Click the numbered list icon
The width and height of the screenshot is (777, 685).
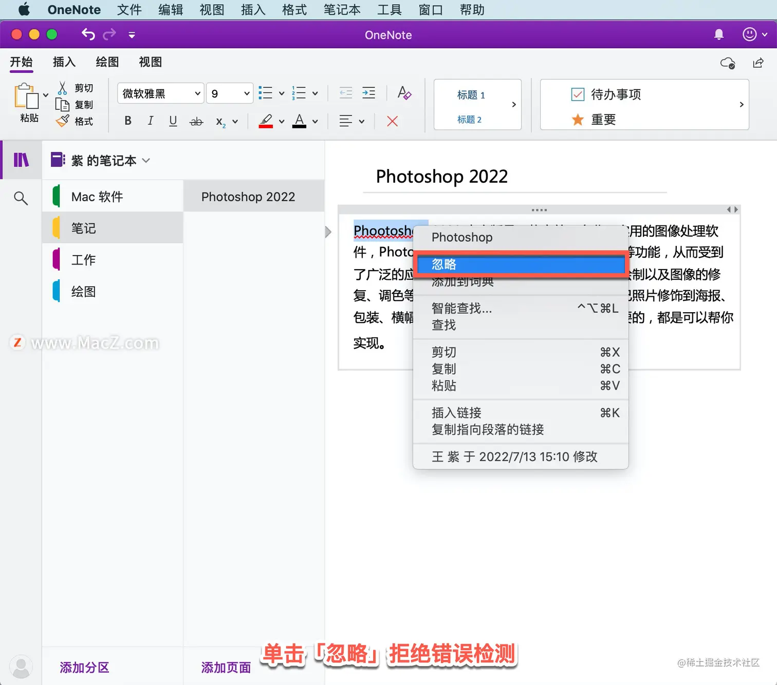tap(299, 93)
